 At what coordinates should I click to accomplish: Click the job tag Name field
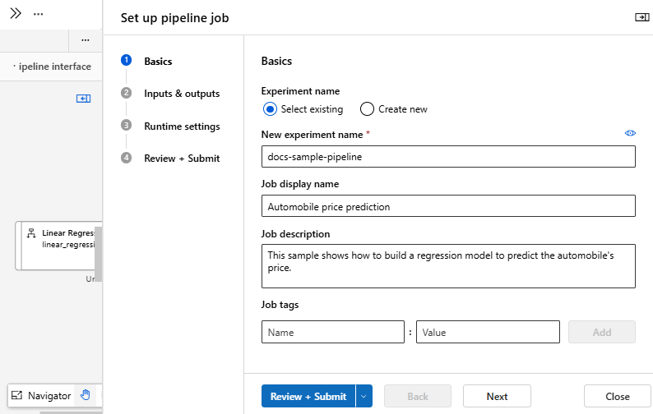(332, 332)
